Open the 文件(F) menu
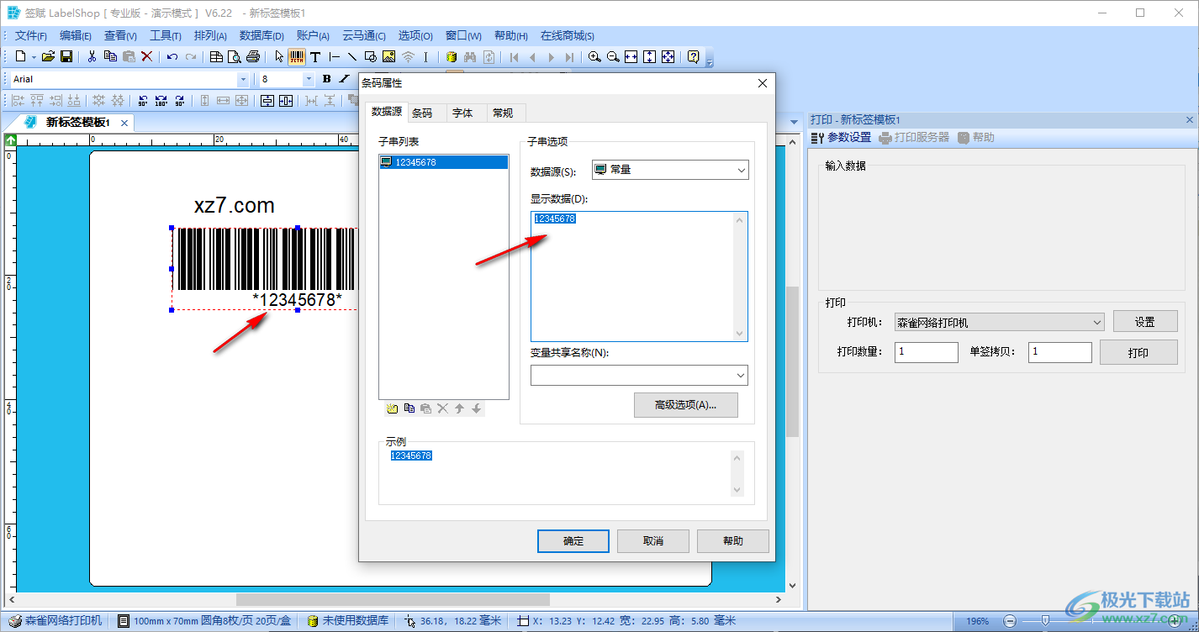The width and height of the screenshot is (1199, 632). (x=31, y=35)
